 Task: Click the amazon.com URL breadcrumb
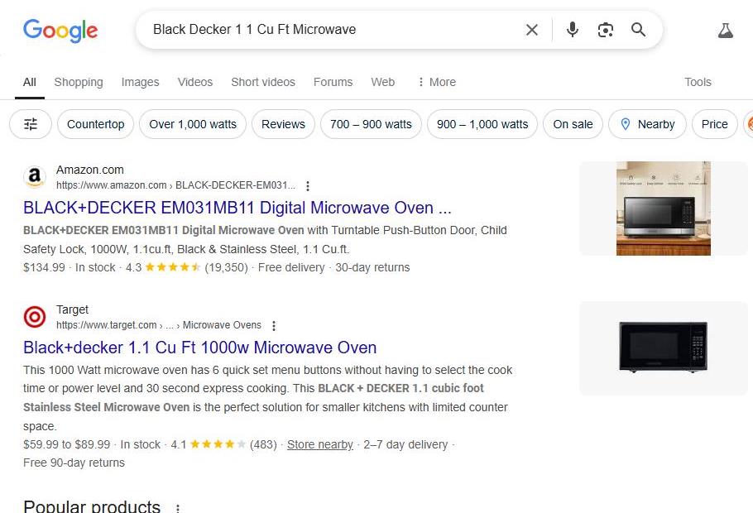[x=175, y=185]
